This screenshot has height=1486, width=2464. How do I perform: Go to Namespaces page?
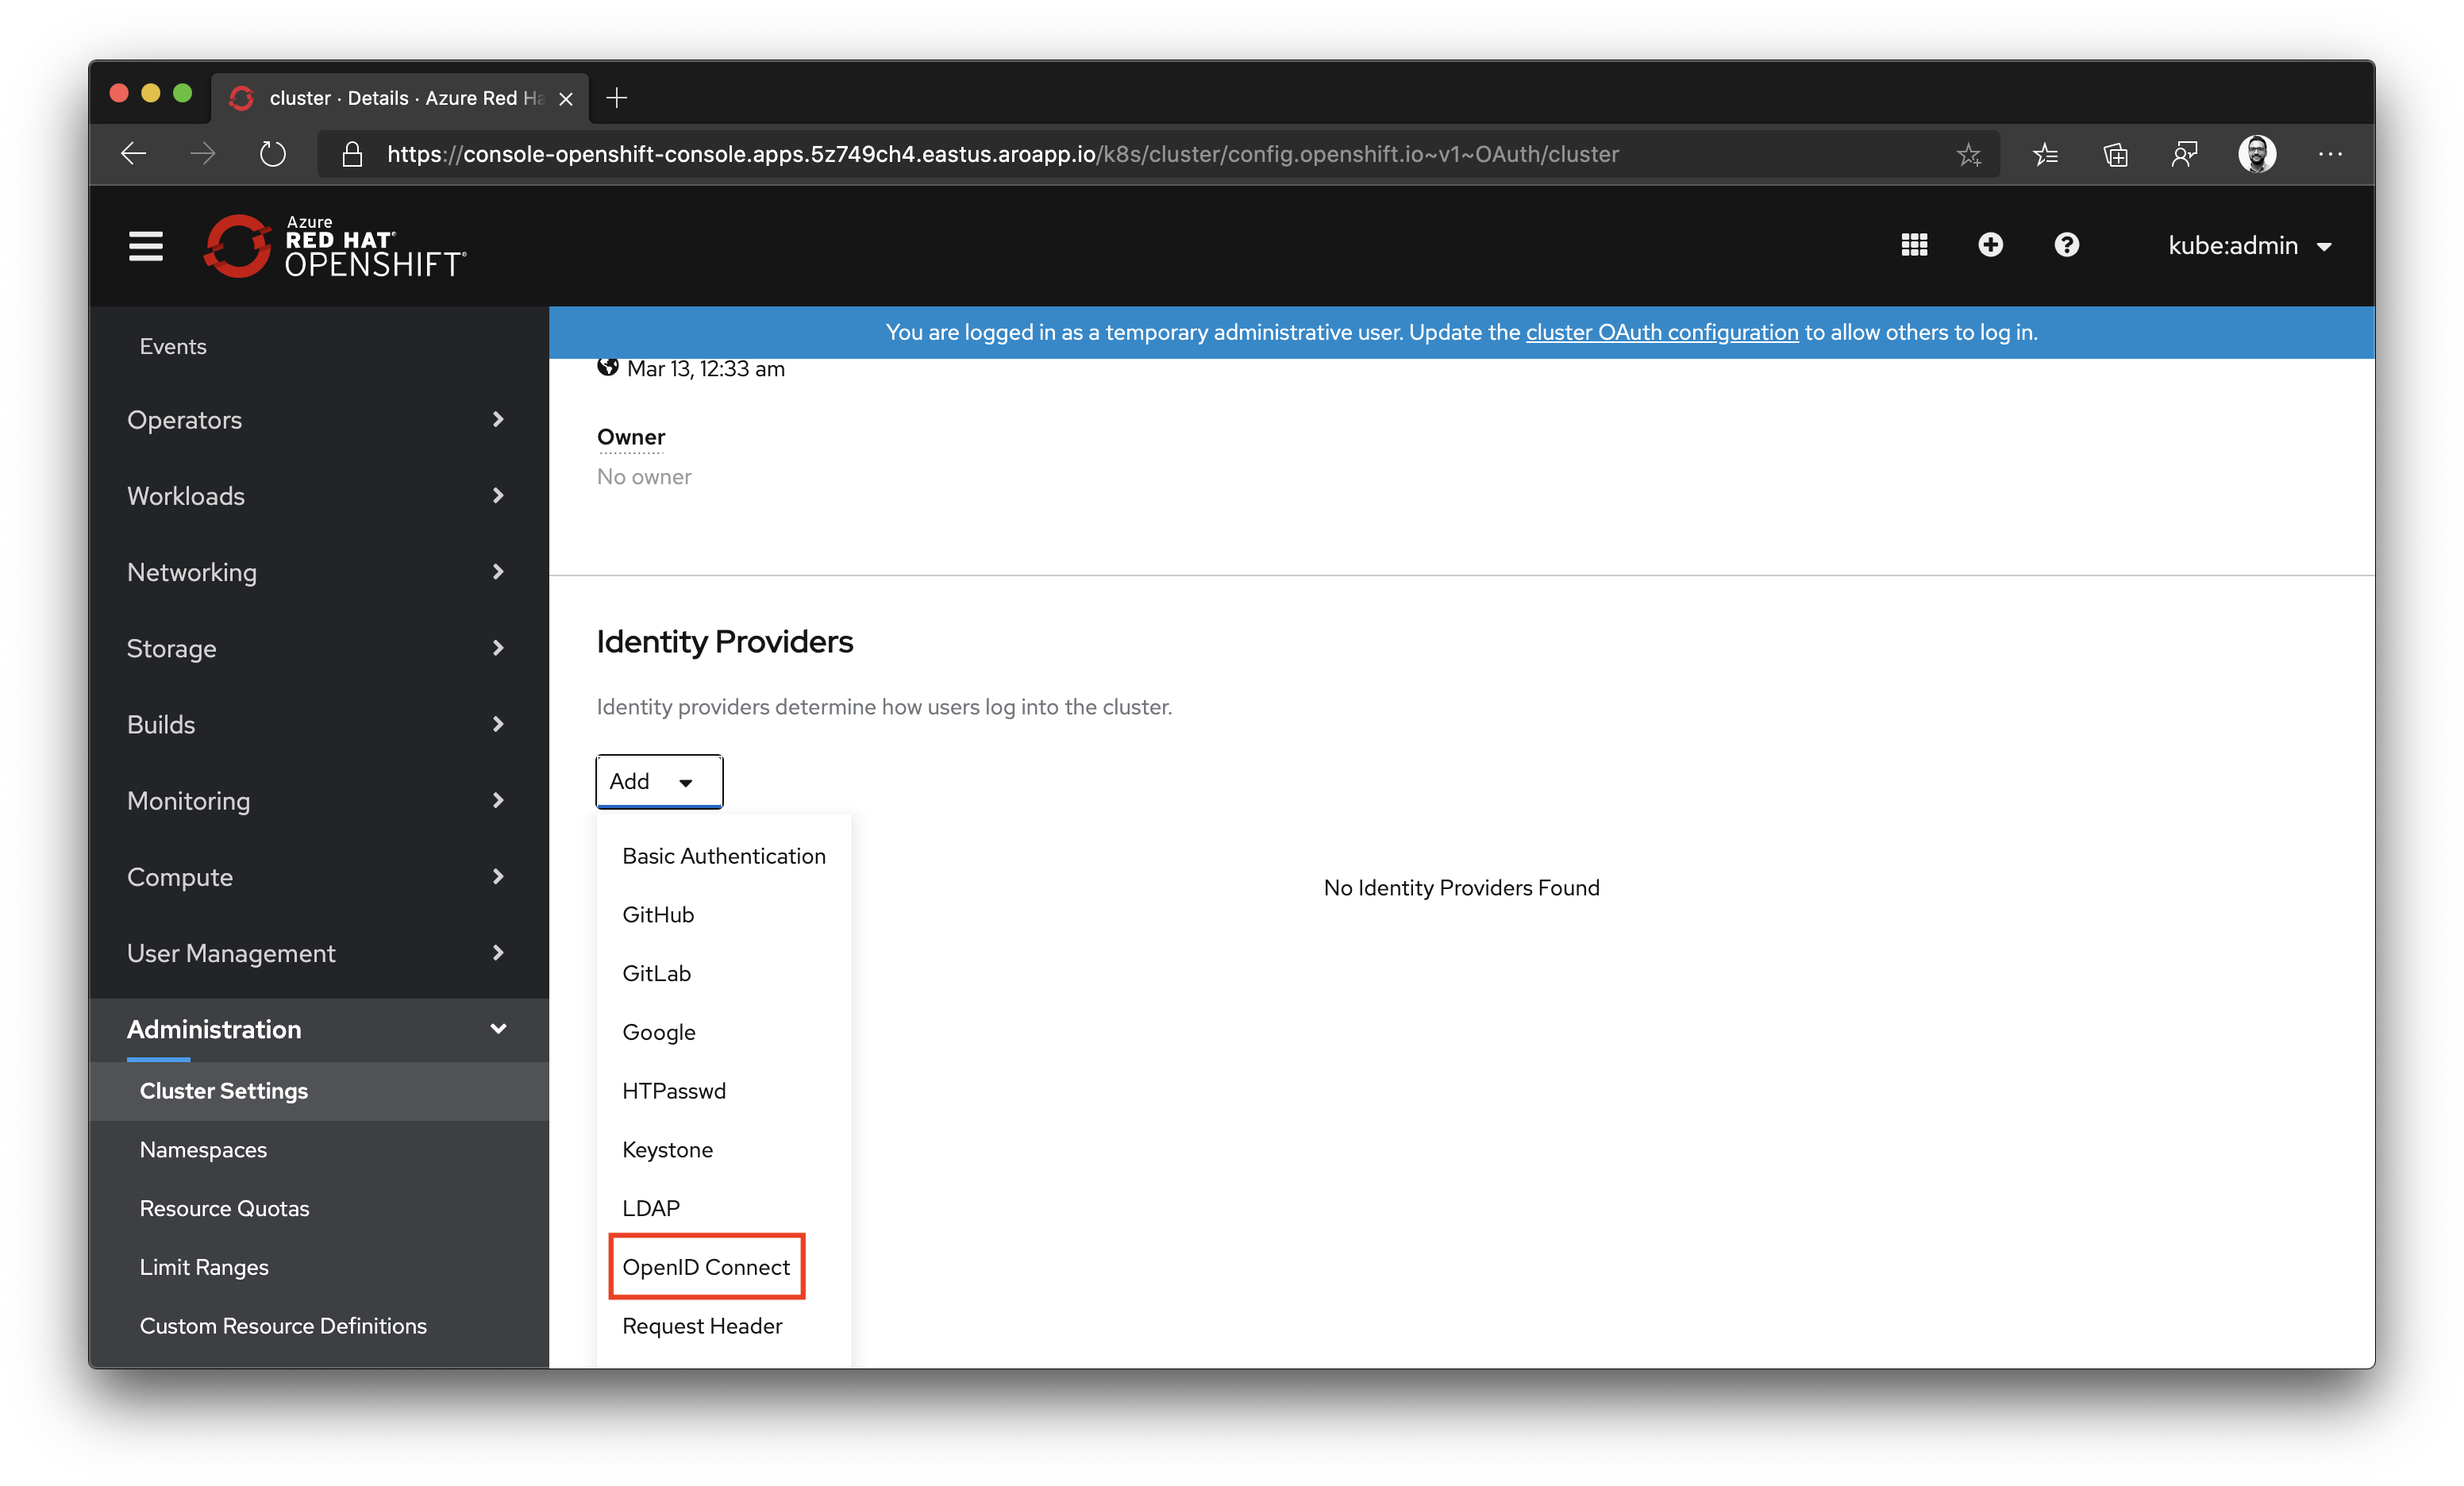click(318, 1150)
